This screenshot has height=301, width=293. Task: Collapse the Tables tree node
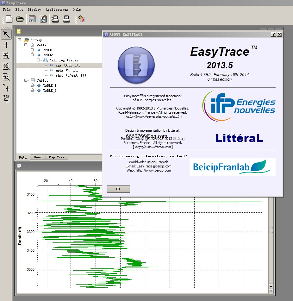point(26,80)
